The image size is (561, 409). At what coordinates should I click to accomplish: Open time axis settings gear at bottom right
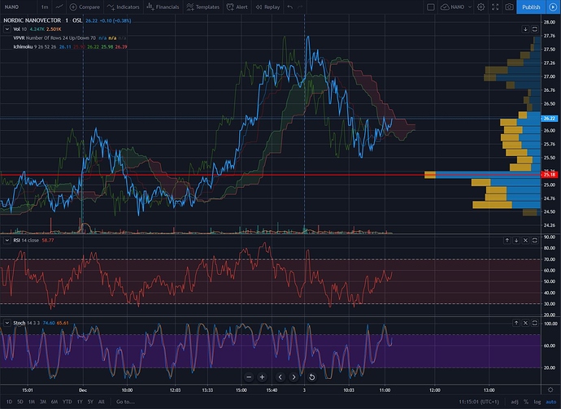(550, 389)
